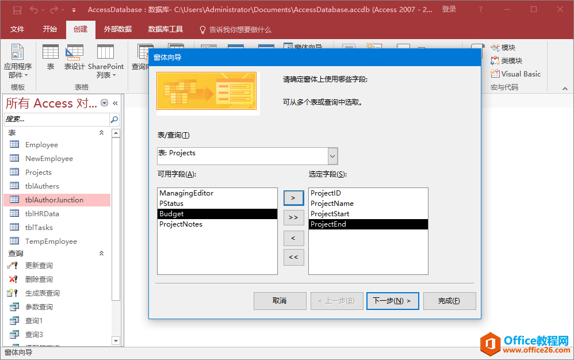Select ProjectID in selected fields
This screenshot has width=574, height=360.
[368, 193]
